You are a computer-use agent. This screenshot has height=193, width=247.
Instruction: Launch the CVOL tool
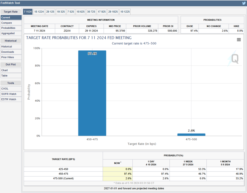click(x=11, y=89)
